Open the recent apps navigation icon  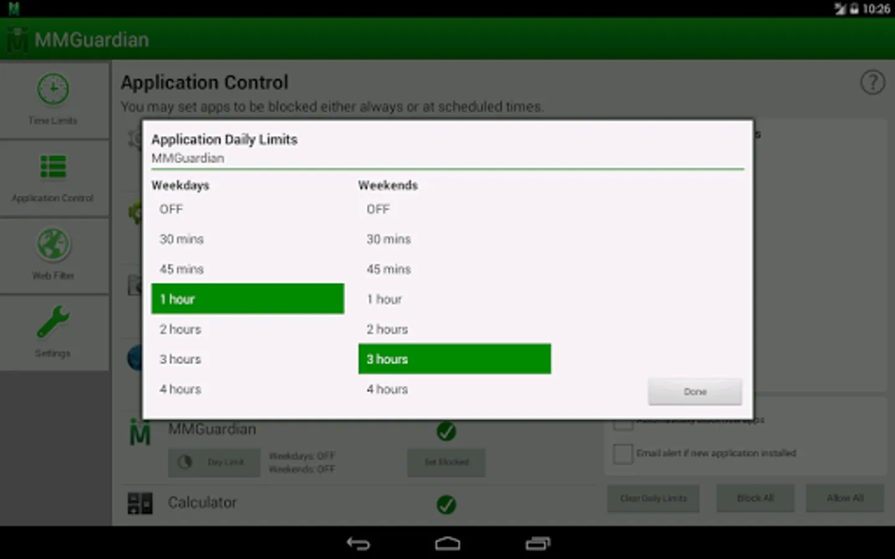(x=538, y=543)
